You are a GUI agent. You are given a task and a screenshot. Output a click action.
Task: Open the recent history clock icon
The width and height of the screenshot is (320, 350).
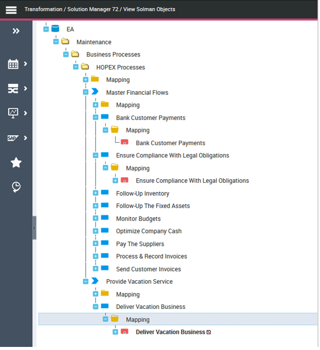[16, 187]
